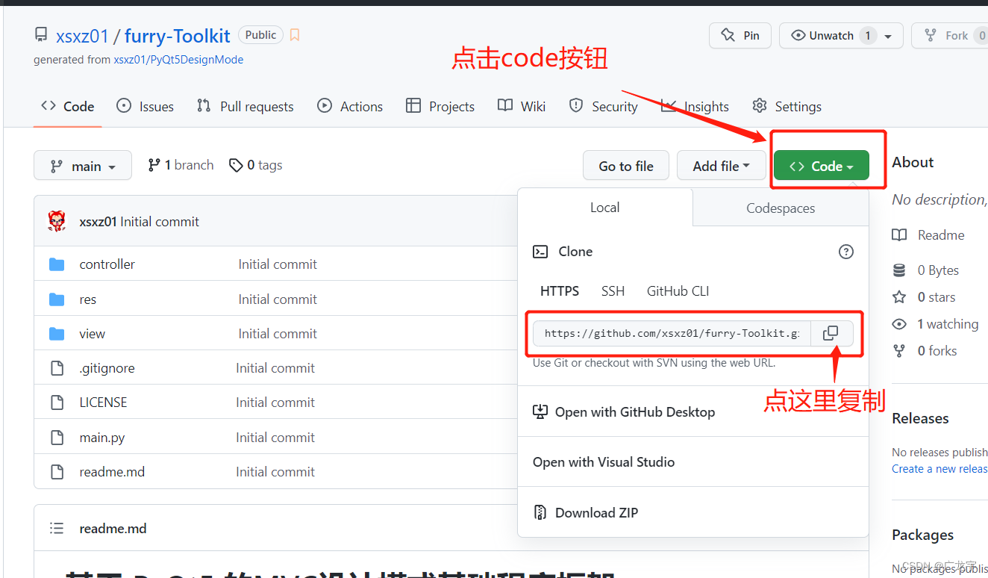988x578 pixels.
Task: Open the 1 branch link
Action: (x=181, y=165)
